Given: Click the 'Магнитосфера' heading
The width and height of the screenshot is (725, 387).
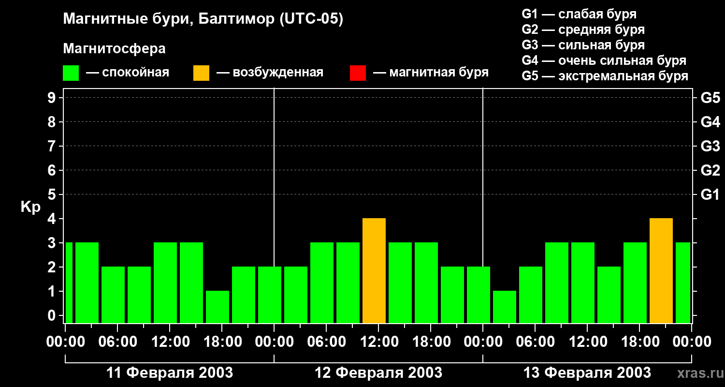Looking at the screenshot, I should point(115,49).
